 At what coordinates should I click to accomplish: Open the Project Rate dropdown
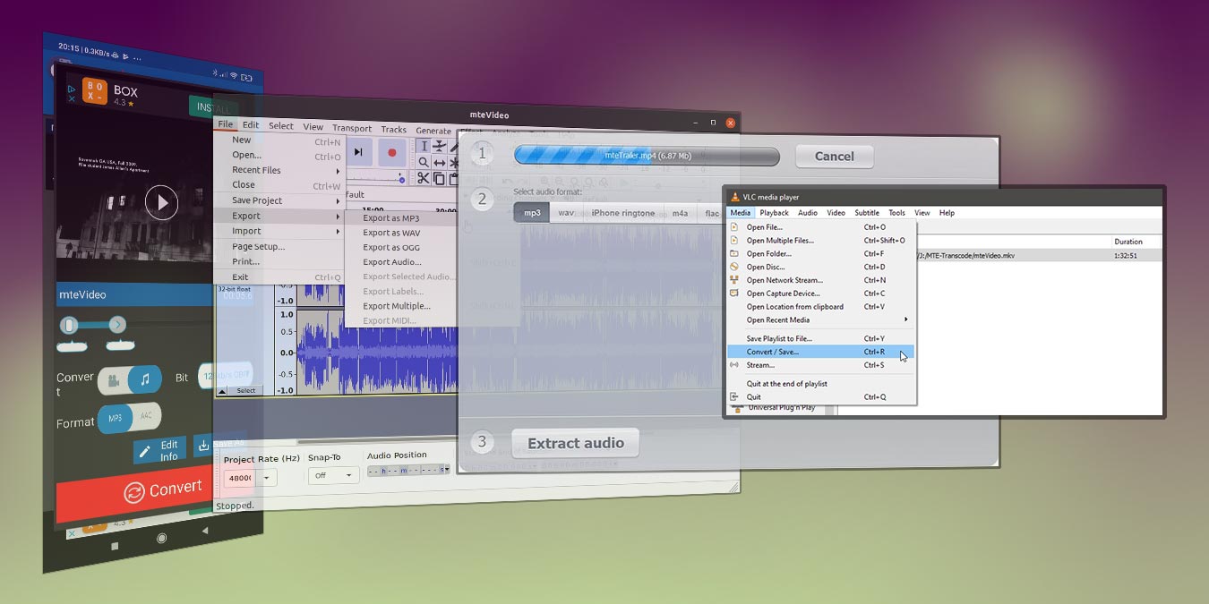(266, 477)
